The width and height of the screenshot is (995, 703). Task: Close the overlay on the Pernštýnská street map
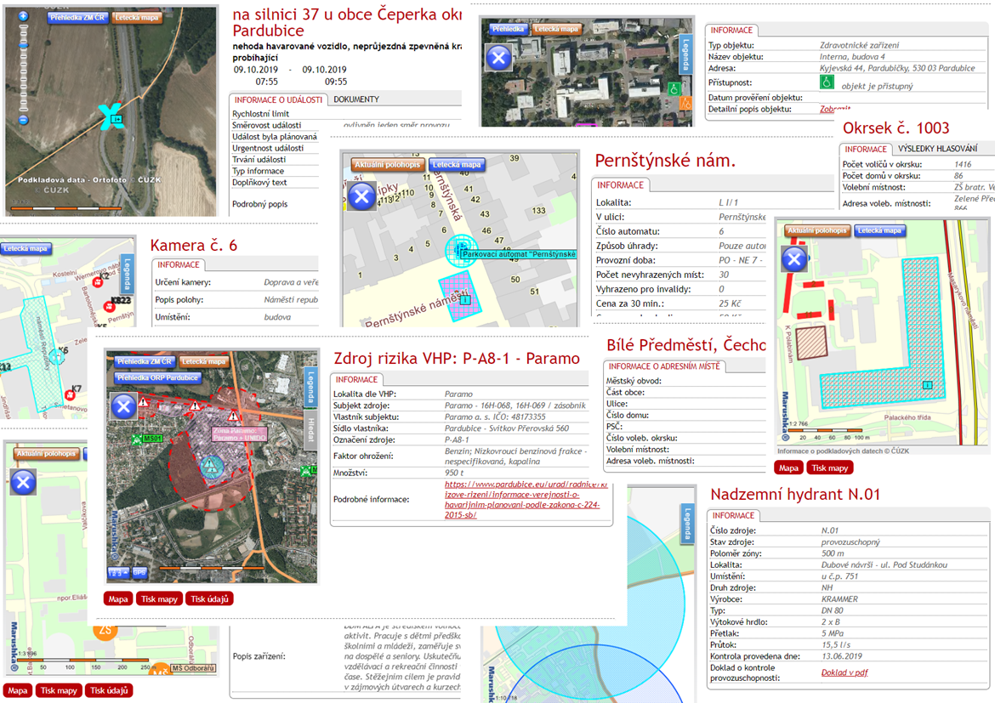[362, 196]
